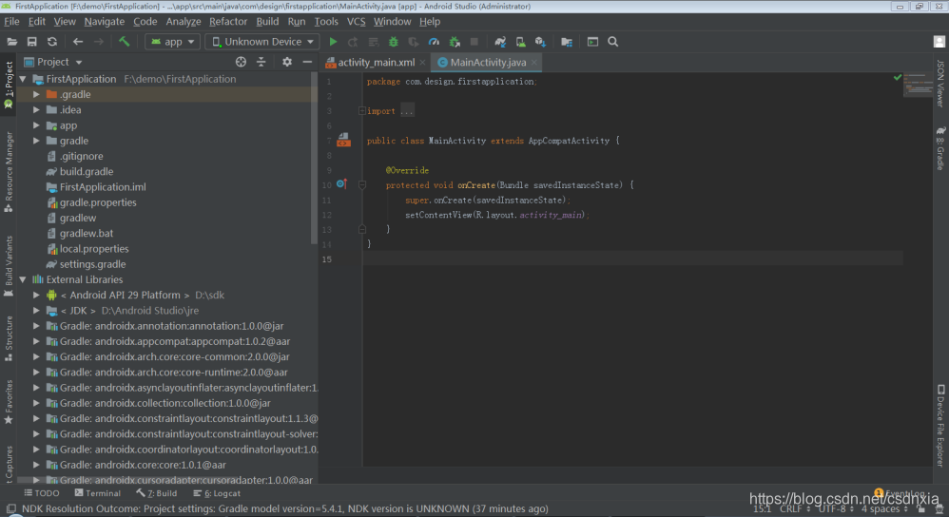949x517 pixels.
Task: Open the SDK Manager icon
Action: click(540, 42)
